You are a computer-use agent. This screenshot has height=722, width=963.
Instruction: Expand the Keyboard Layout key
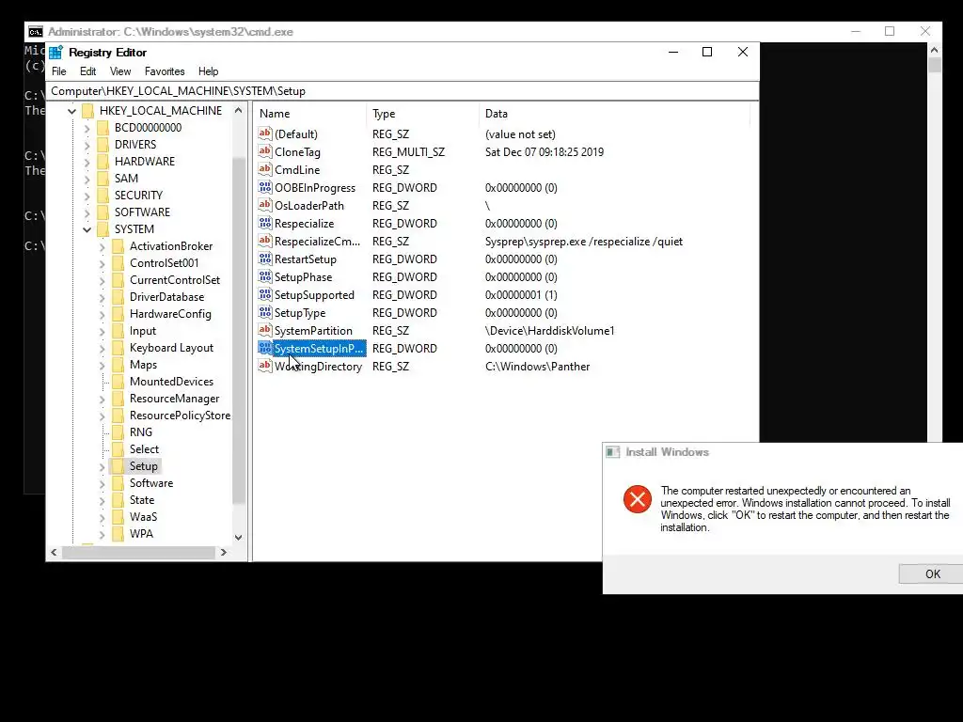click(x=102, y=348)
